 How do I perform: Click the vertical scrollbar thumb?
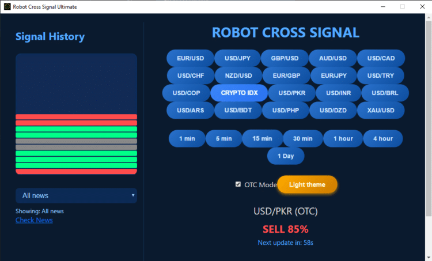coord(429,119)
